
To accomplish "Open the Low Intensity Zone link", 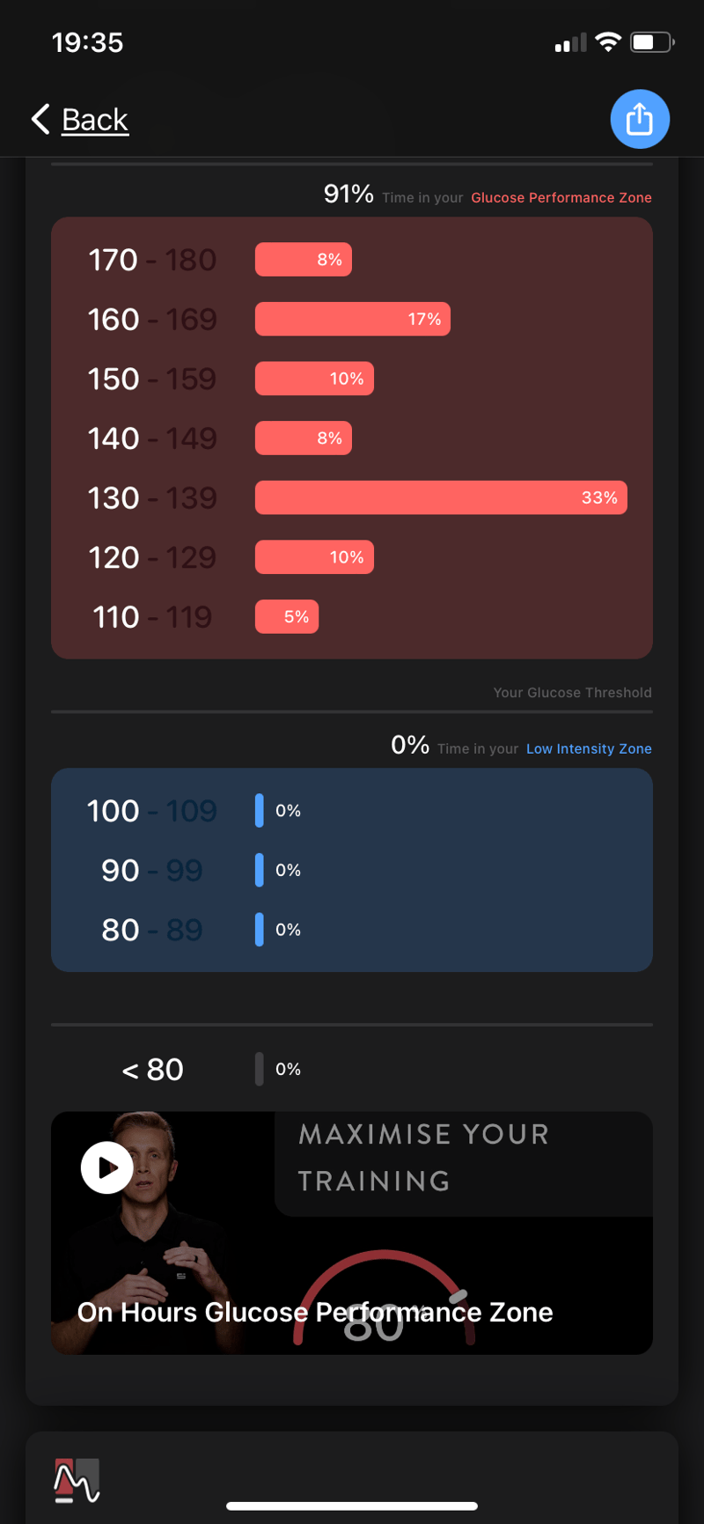I will coord(589,748).
